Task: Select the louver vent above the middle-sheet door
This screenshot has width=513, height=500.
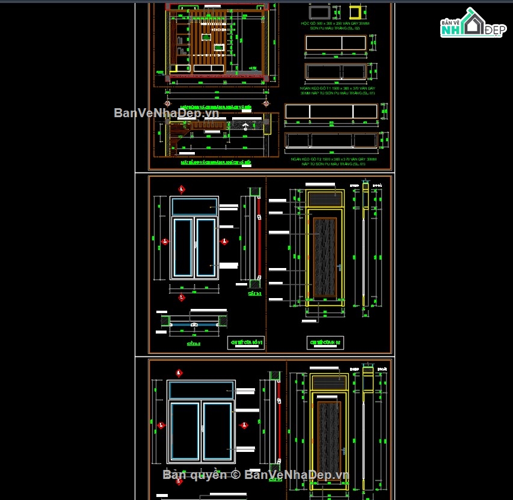Action: [x=325, y=198]
